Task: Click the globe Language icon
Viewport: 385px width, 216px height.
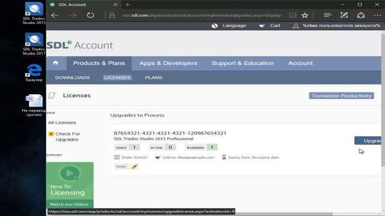Action: (215, 26)
